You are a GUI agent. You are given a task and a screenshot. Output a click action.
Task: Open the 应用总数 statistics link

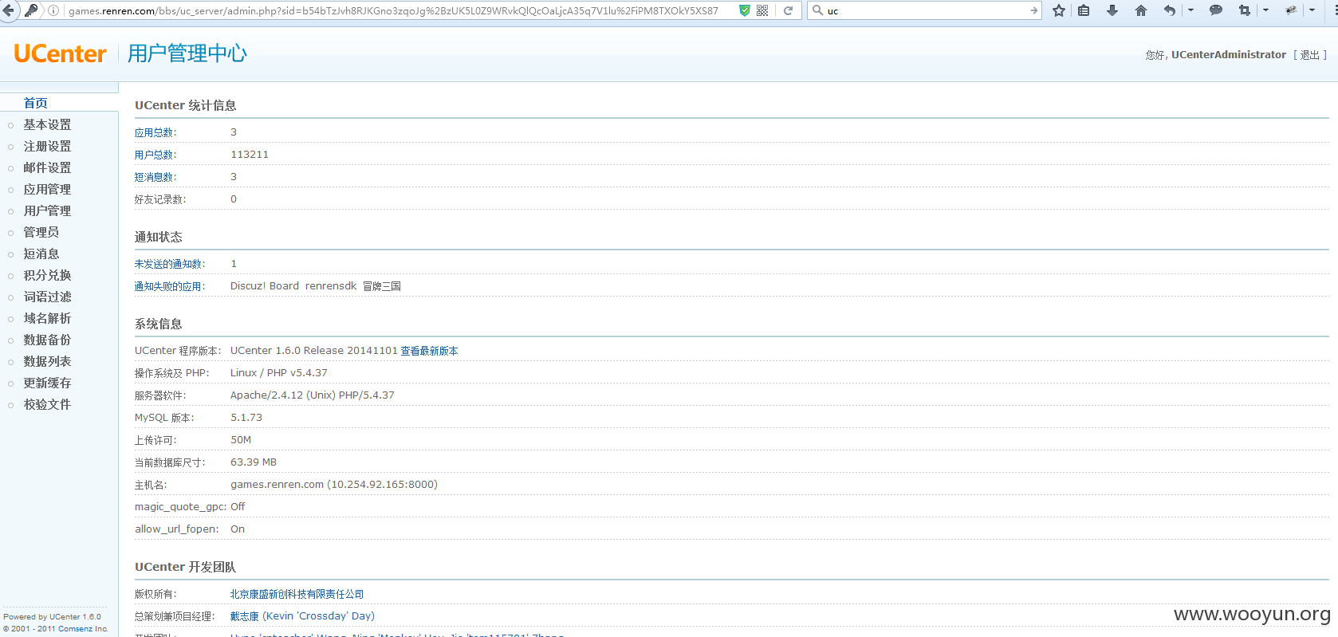click(x=154, y=132)
